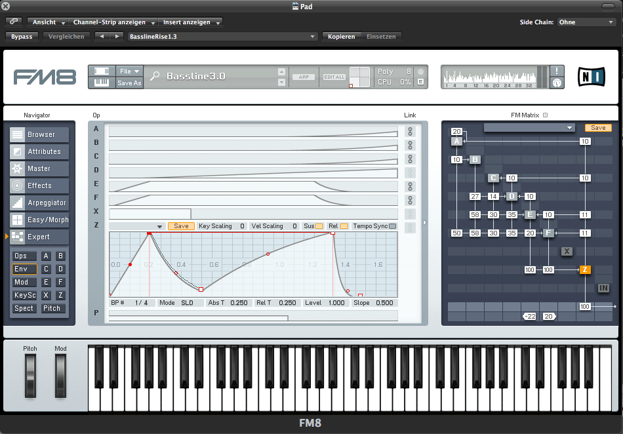Select the Attributes page
This screenshot has height=434, width=623.
(39, 151)
